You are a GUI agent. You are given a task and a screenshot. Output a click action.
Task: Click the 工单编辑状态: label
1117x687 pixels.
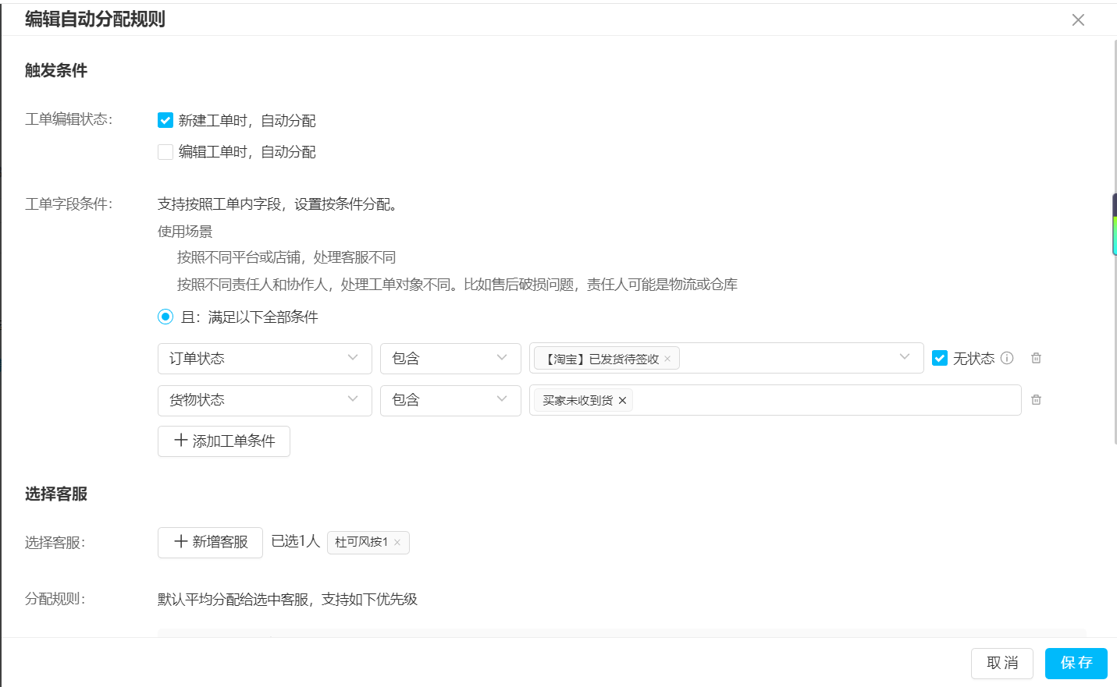click(x=69, y=119)
